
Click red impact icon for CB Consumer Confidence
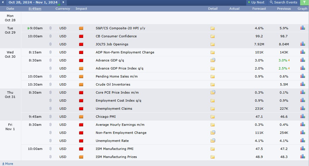[x=81, y=36]
